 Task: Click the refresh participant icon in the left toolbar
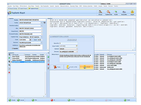[9, 65]
